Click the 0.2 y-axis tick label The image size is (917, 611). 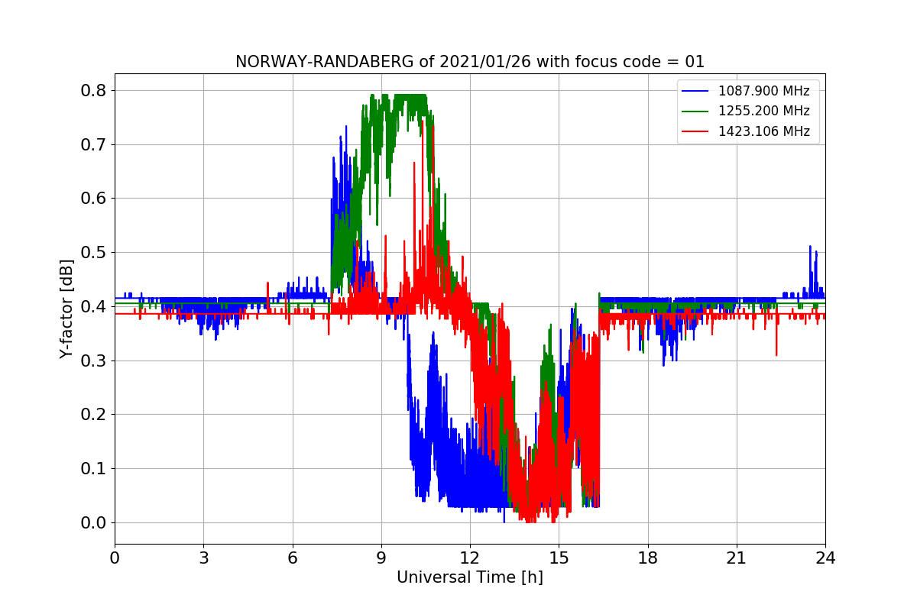pos(94,415)
